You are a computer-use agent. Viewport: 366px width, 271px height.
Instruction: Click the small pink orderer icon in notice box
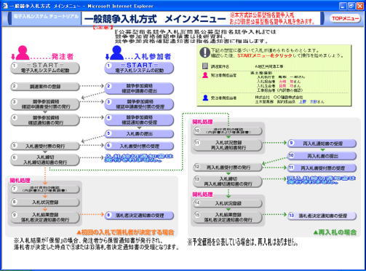pos(205,75)
